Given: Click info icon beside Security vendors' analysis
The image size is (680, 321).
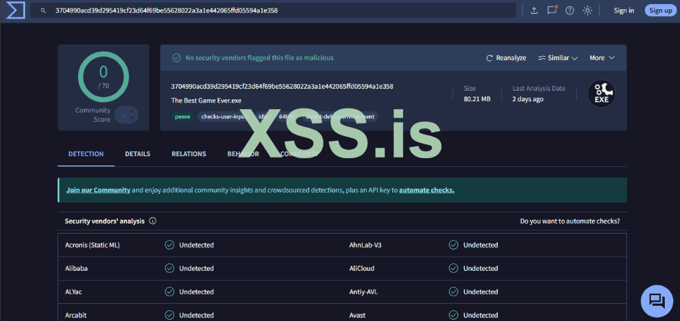Looking at the screenshot, I should coord(153,221).
